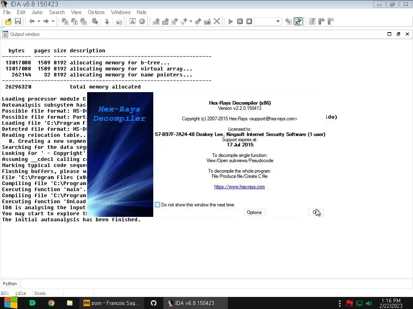413x309 pixels.
Task: Click the highlighted green C pseudocode icon
Action: [x=298, y=21]
